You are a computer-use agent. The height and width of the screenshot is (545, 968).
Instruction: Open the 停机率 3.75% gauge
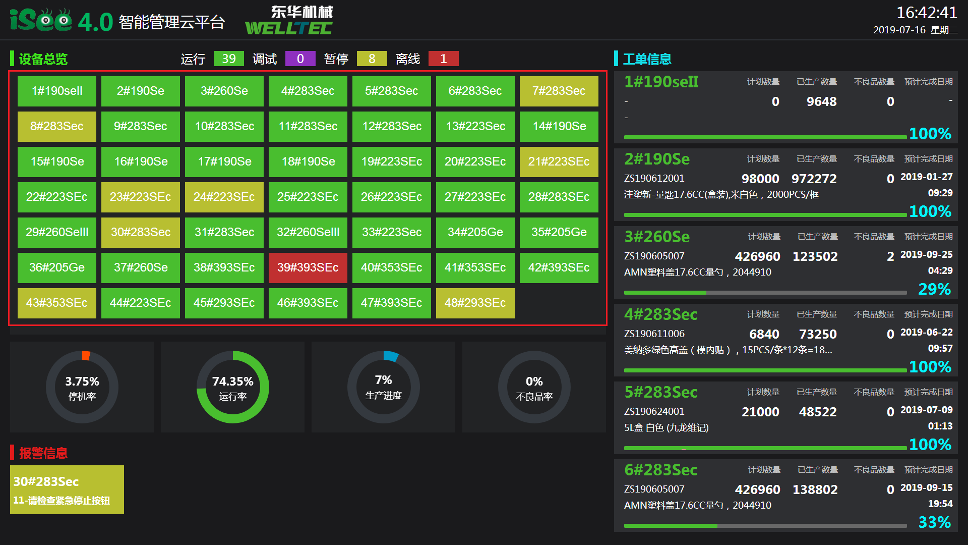(x=82, y=387)
